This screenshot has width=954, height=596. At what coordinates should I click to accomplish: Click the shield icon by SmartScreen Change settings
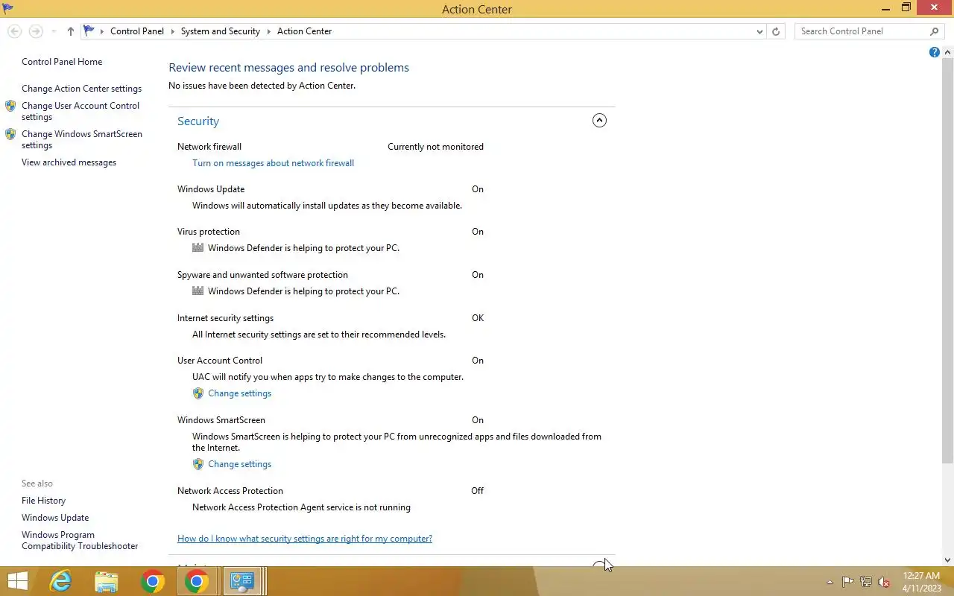(198, 464)
